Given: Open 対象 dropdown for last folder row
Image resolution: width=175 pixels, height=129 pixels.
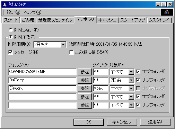Looking at the screenshot, I should tap(122, 105).
